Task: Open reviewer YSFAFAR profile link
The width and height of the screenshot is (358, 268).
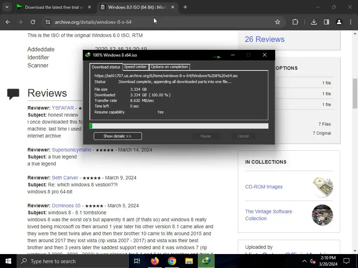Action: coord(63,108)
